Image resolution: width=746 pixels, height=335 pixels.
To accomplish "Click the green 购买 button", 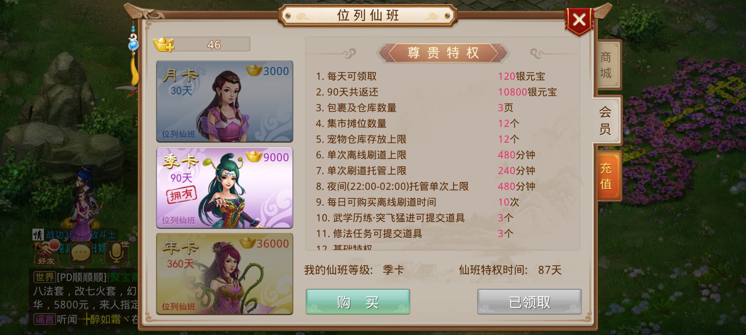I will click(358, 302).
